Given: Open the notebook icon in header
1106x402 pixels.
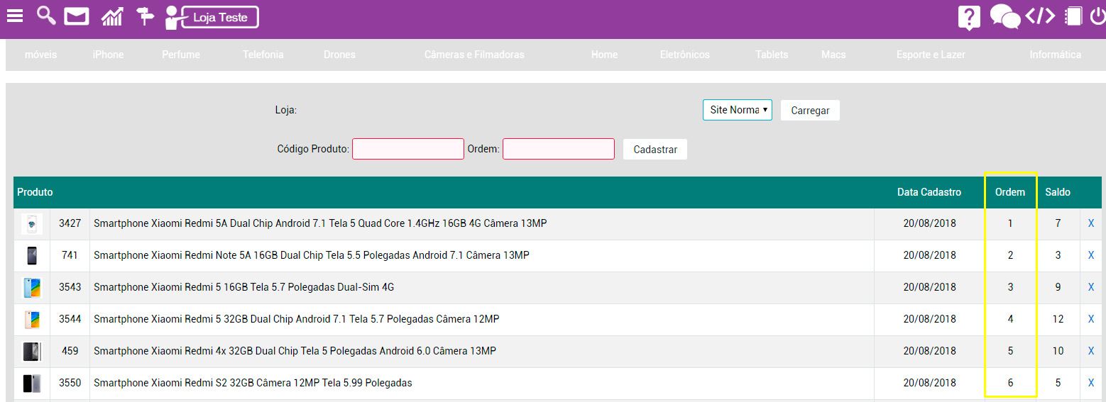Looking at the screenshot, I should click(x=1073, y=16).
